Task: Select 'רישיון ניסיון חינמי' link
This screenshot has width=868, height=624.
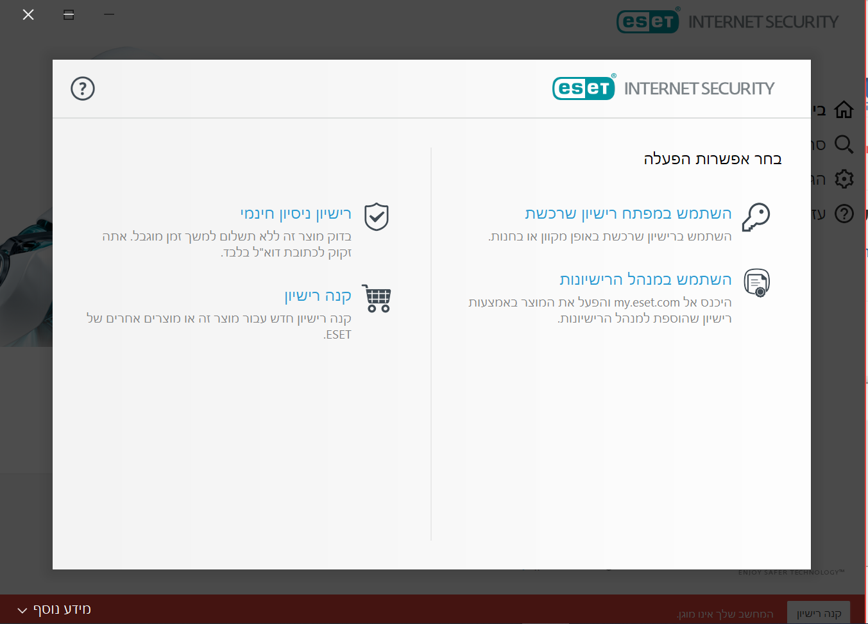Action: pos(296,214)
